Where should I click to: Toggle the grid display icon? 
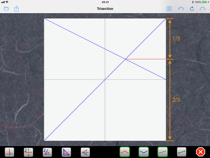[x=169, y=9]
